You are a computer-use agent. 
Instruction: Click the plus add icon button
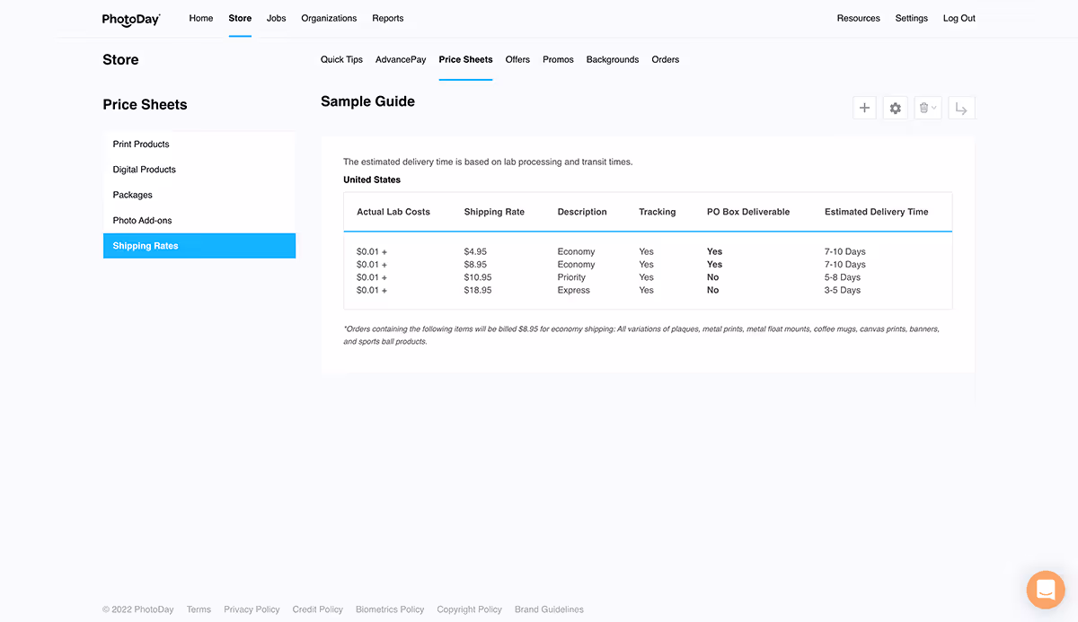[864, 109]
